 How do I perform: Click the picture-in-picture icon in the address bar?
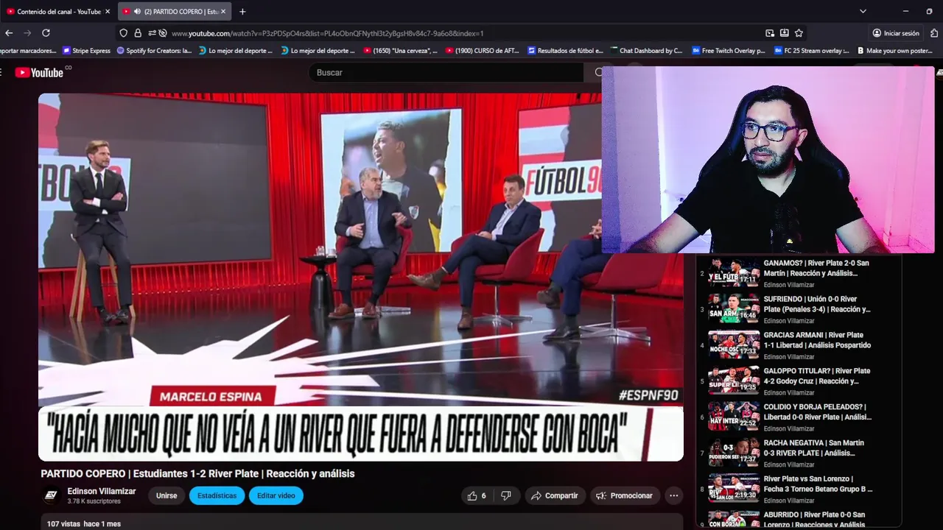770,33
